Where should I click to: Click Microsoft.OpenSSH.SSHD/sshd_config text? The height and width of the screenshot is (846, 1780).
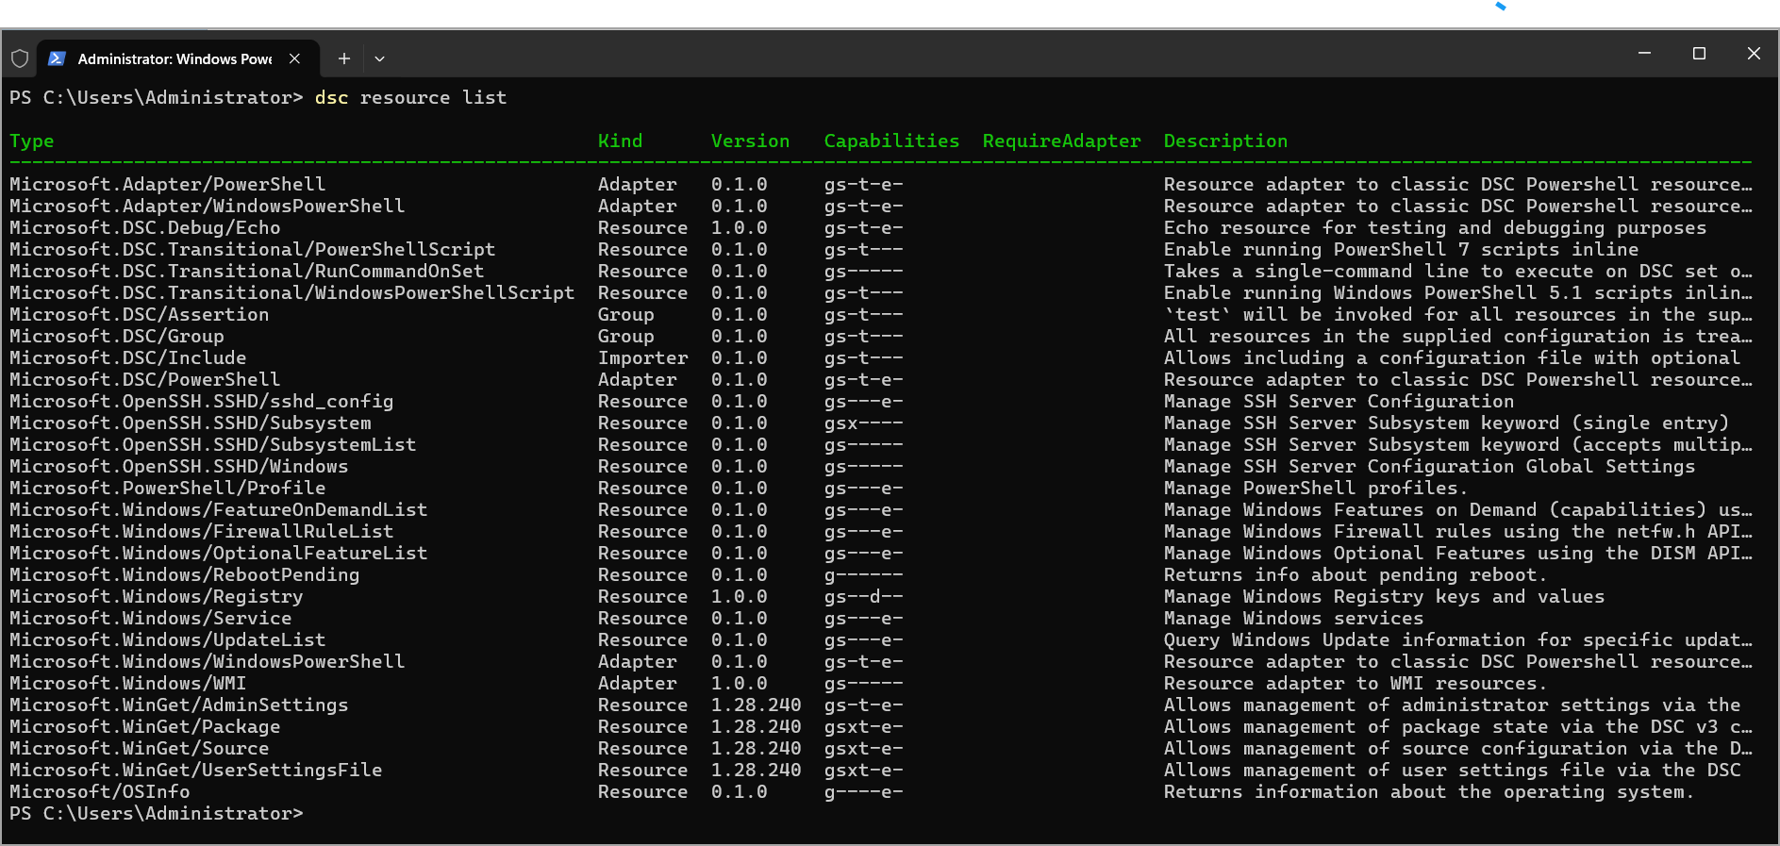coord(201,402)
